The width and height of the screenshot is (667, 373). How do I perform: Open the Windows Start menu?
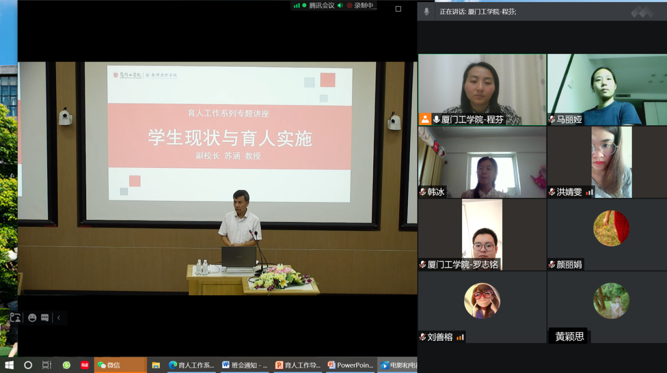click(x=9, y=365)
